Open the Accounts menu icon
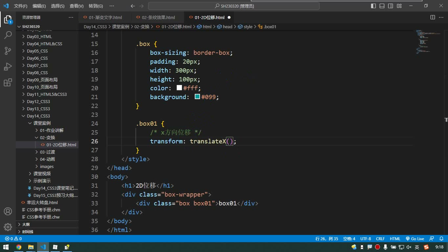This screenshot has height=252, width=448. pos(8,211)
